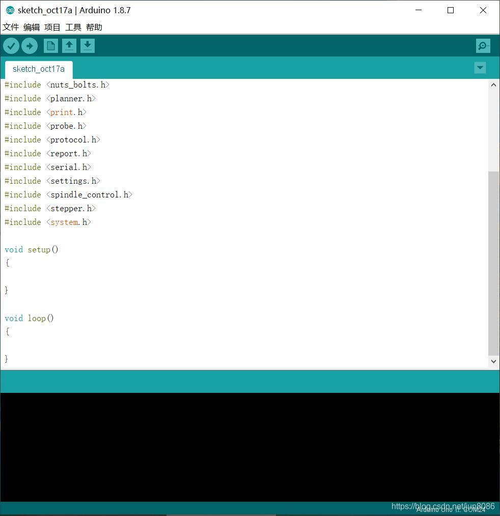Screen dimensions: 500x516
Task: Click inside the black console output area
Action: pyautogui.click(x=250, y=447)
